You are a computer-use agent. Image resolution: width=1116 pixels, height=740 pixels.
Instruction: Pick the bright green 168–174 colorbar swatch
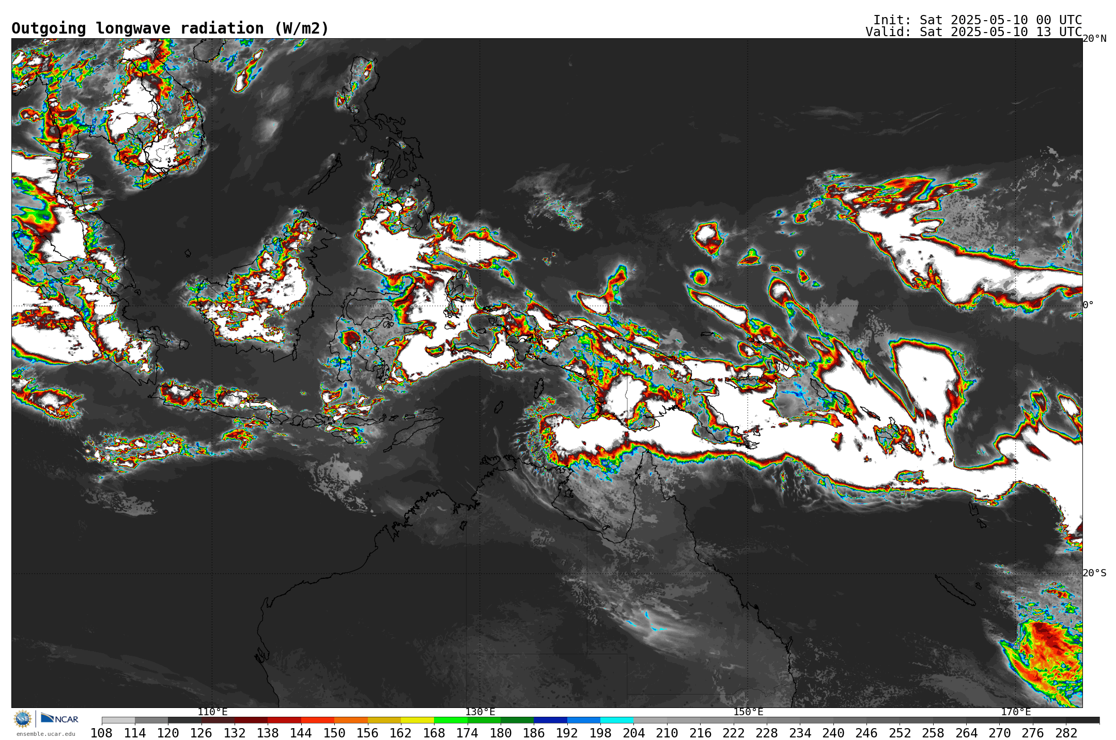[451, 720]
